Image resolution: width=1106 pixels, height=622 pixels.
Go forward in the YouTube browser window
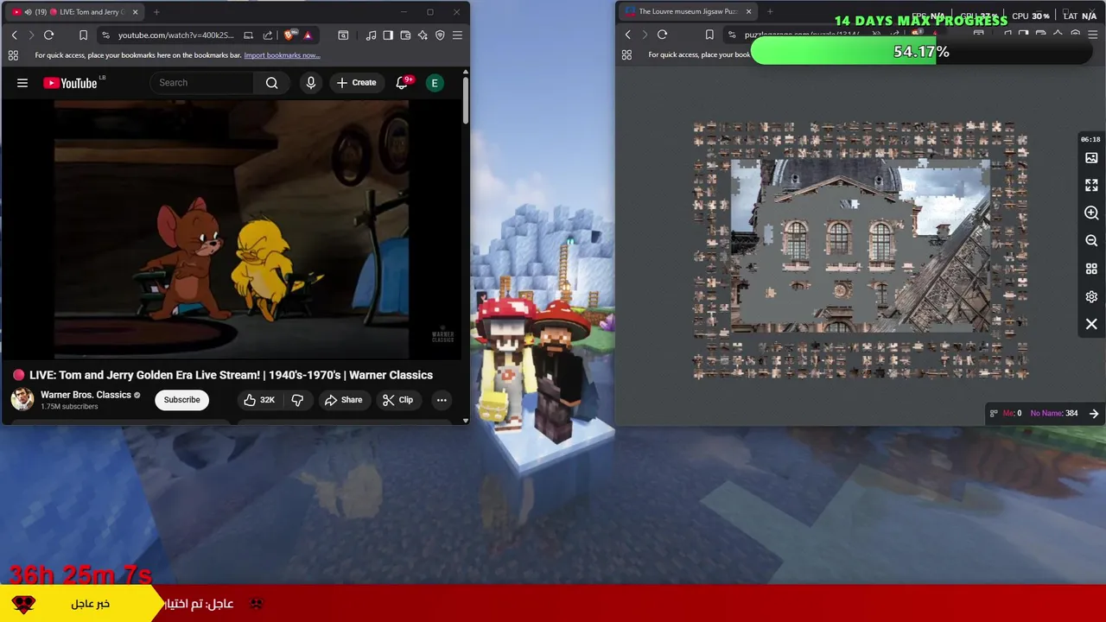tap(31, 35)
